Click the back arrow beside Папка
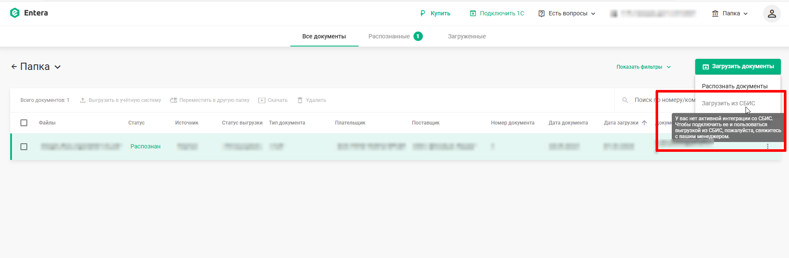The width and height of the screenshot is (789, 258). 14,67
